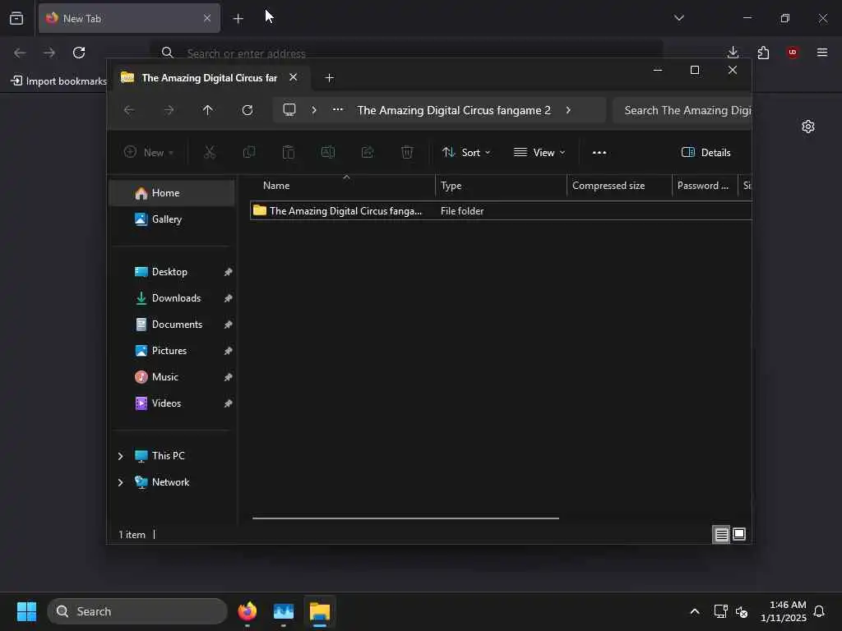Click the Delete trash icon in Explorer
Screen dimensions: 842x631
tap(407, 152)
